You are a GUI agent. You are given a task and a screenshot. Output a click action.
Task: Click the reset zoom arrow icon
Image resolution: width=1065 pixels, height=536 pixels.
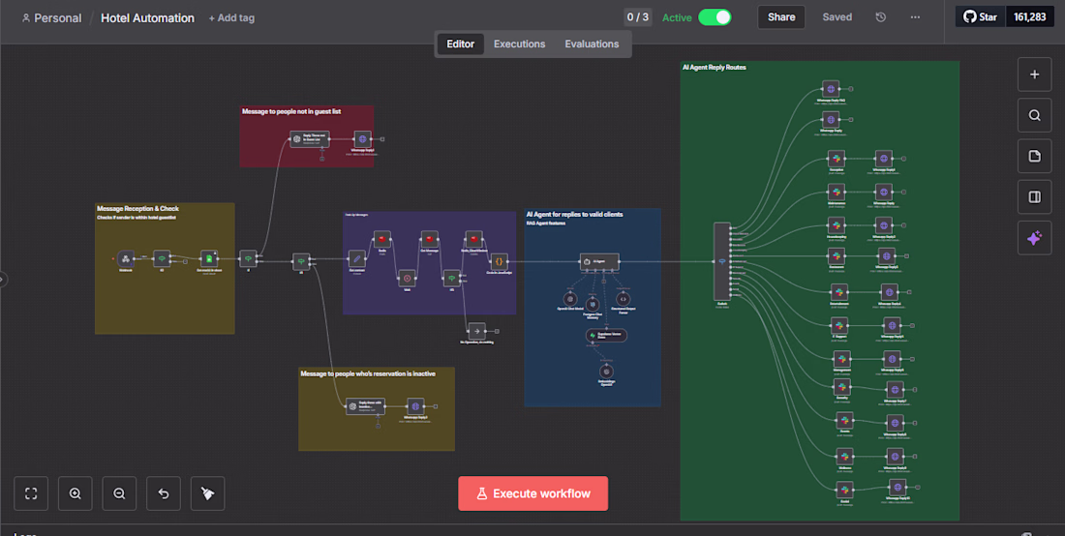coord(164,493)
